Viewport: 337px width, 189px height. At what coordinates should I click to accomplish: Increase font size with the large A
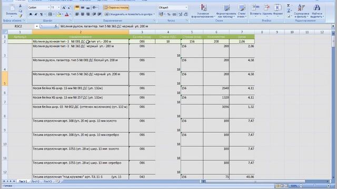(x=64, y=8)
